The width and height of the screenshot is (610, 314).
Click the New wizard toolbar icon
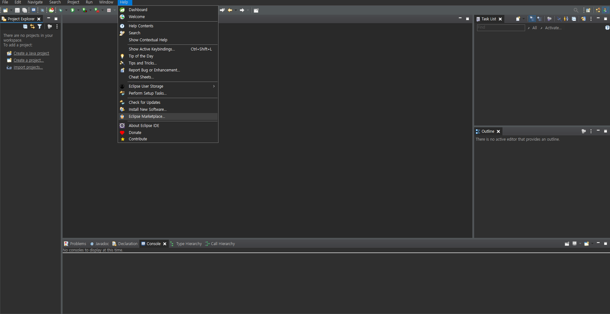[5, 10]
